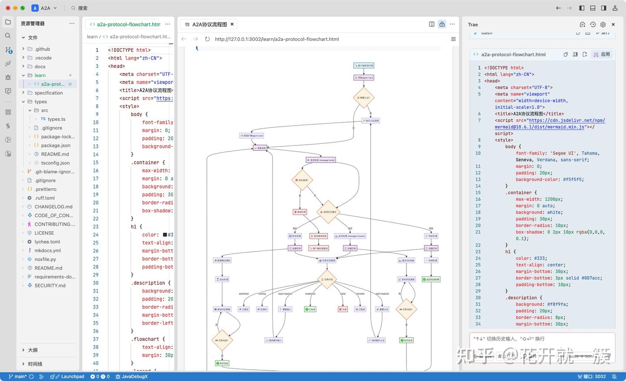Toggle the left sidebar layout button

point(582,8)
